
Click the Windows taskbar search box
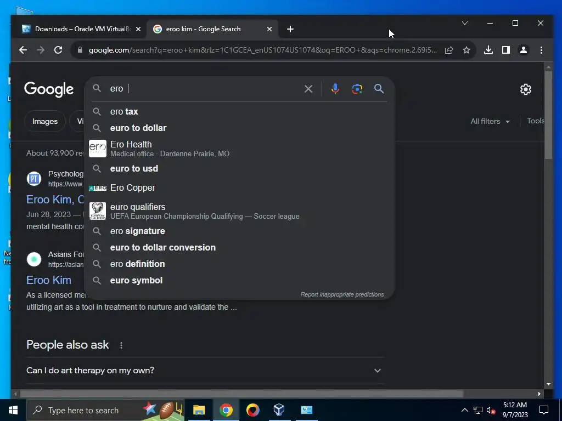(105, 410)
